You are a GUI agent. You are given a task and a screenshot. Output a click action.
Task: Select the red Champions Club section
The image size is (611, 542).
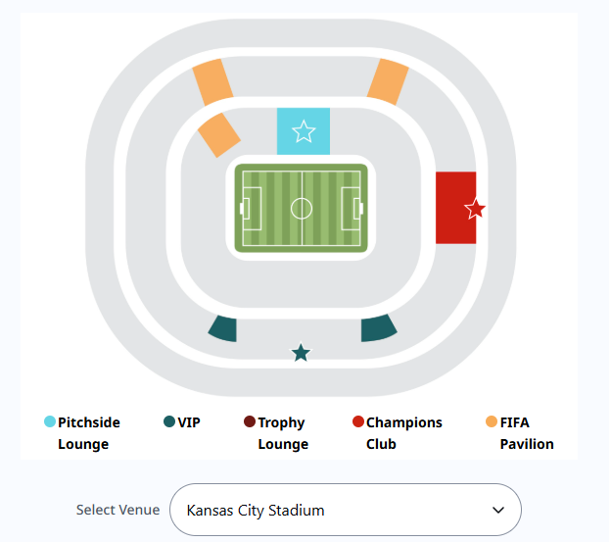coord(452,207)
